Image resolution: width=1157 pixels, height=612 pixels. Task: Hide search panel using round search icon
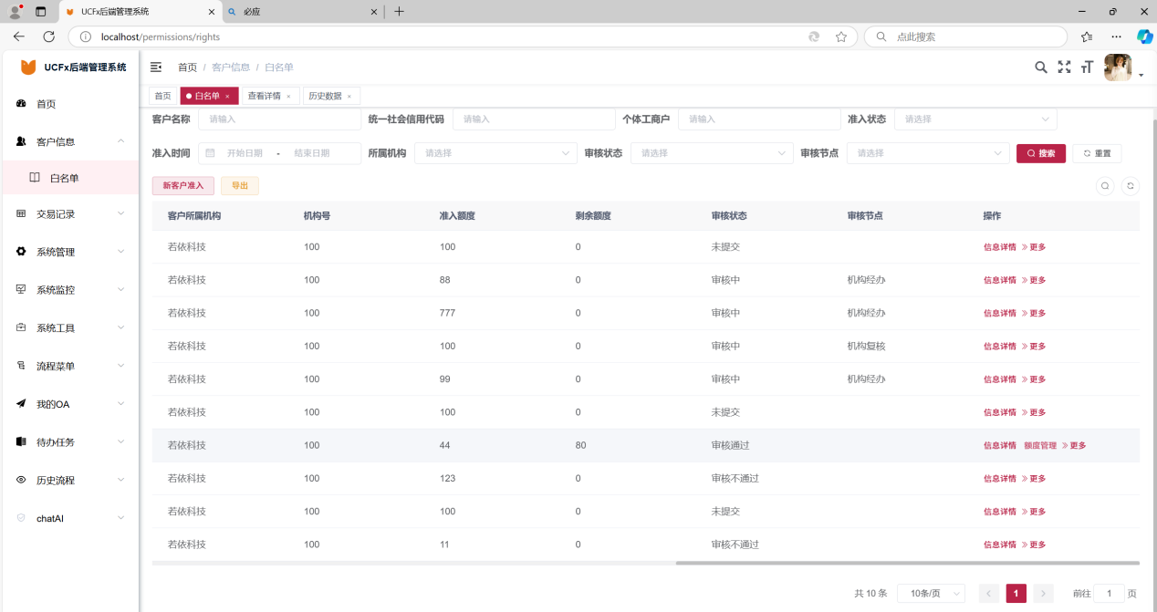coord(1105,186)
